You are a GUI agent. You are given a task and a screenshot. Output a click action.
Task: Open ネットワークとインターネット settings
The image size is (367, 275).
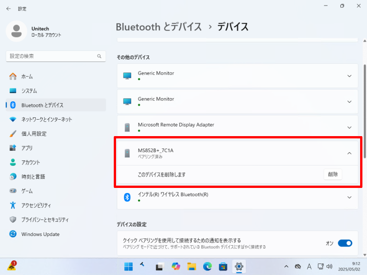pyautogui.click(x=56, y=120)
